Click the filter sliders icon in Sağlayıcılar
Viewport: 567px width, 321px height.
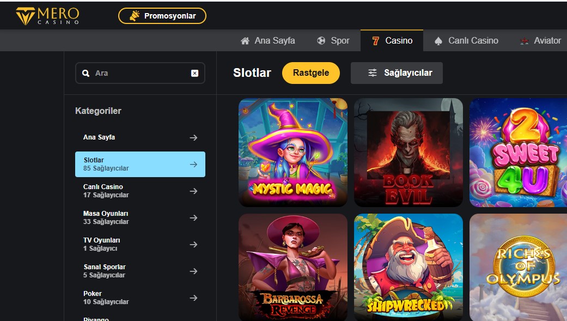pyautogui.click(x=373, y=73)
